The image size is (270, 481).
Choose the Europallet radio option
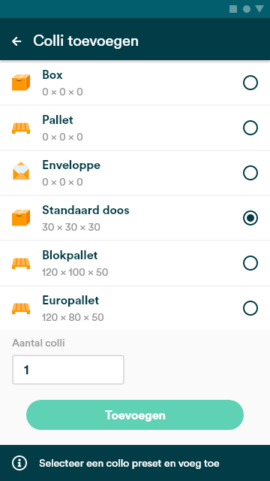coord(250,308)
